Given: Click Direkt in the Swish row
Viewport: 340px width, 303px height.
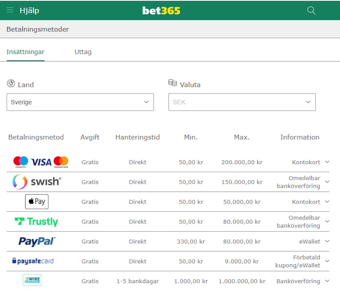Looking at the screenshot, I should click(138, 182).
